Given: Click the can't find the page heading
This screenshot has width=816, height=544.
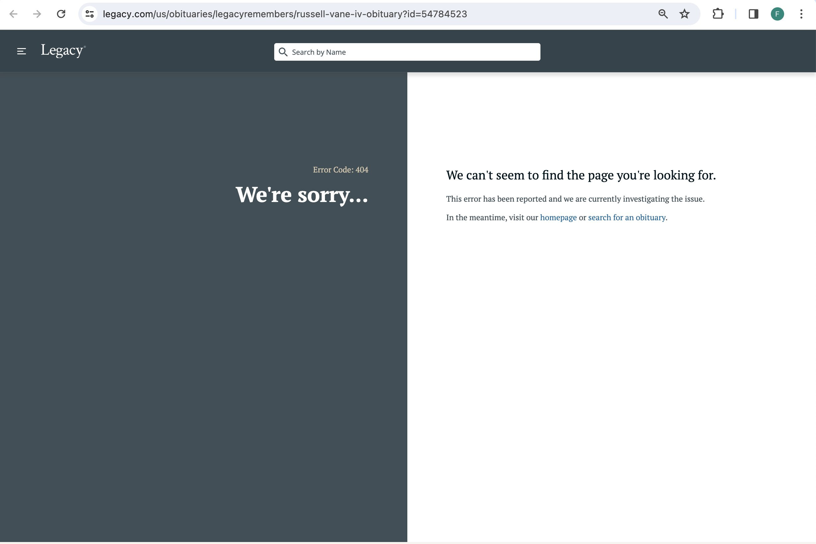Looking at the screenshot, I should coord(581,175).
